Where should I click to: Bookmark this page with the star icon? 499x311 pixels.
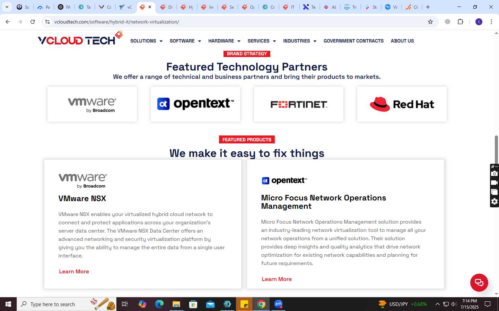(430, 22)
